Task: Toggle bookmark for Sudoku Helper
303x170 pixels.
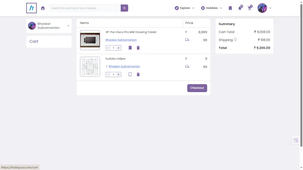Action: pos(130,74)
